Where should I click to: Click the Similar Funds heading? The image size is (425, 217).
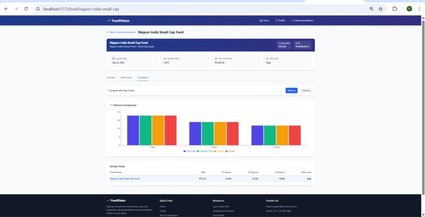(x=118, y=167)
